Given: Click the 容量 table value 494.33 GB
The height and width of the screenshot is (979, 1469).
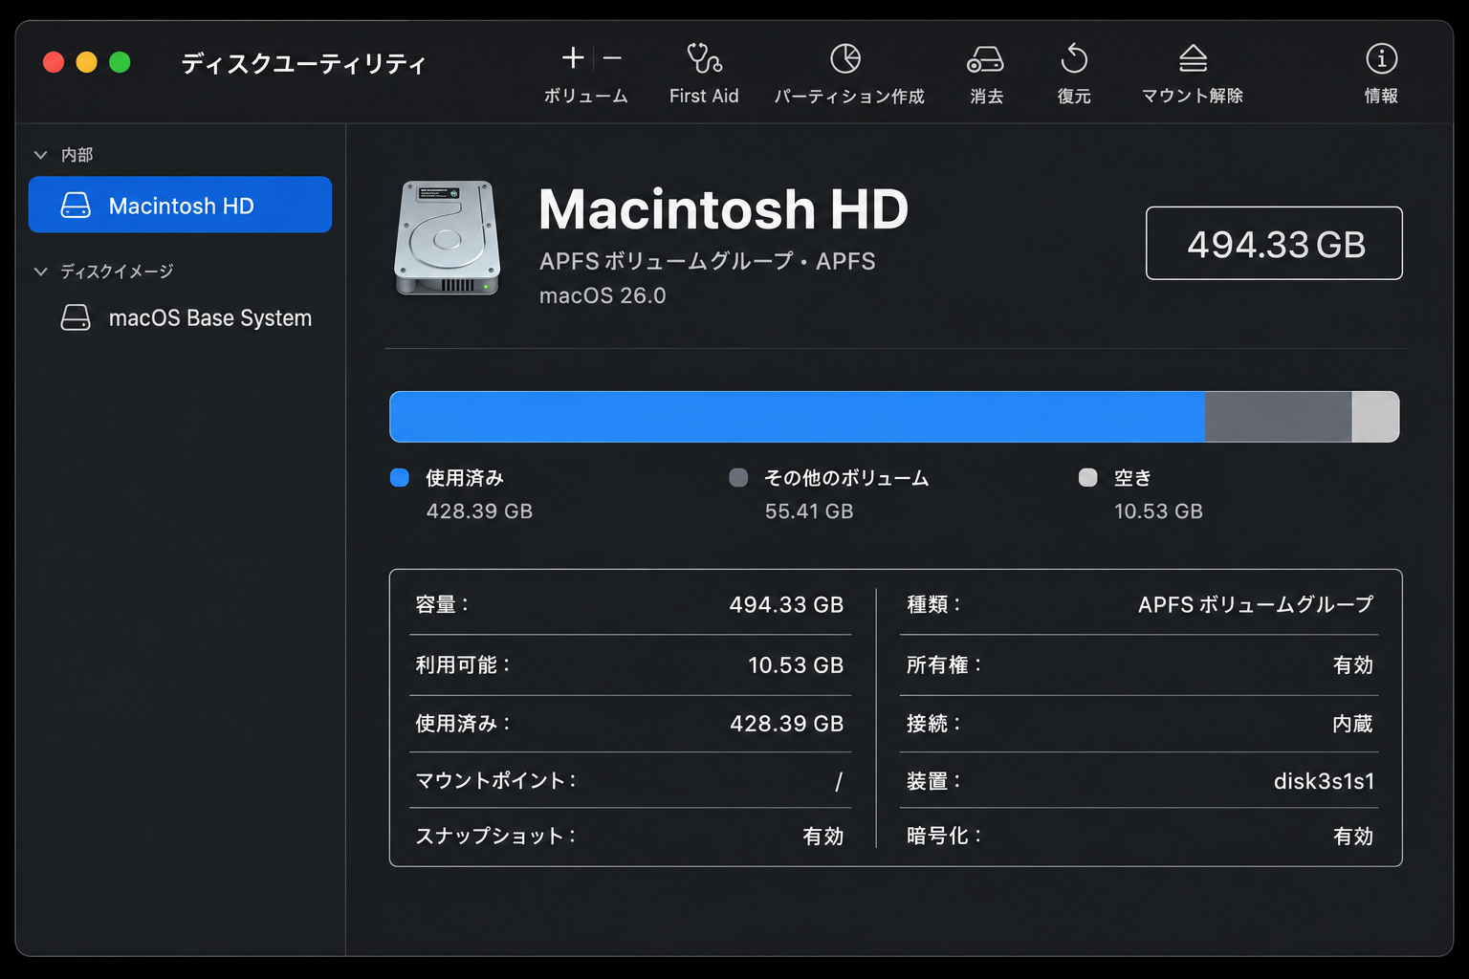Looking at the screenshot, I should pyautogui.click(x=786, y=604).
